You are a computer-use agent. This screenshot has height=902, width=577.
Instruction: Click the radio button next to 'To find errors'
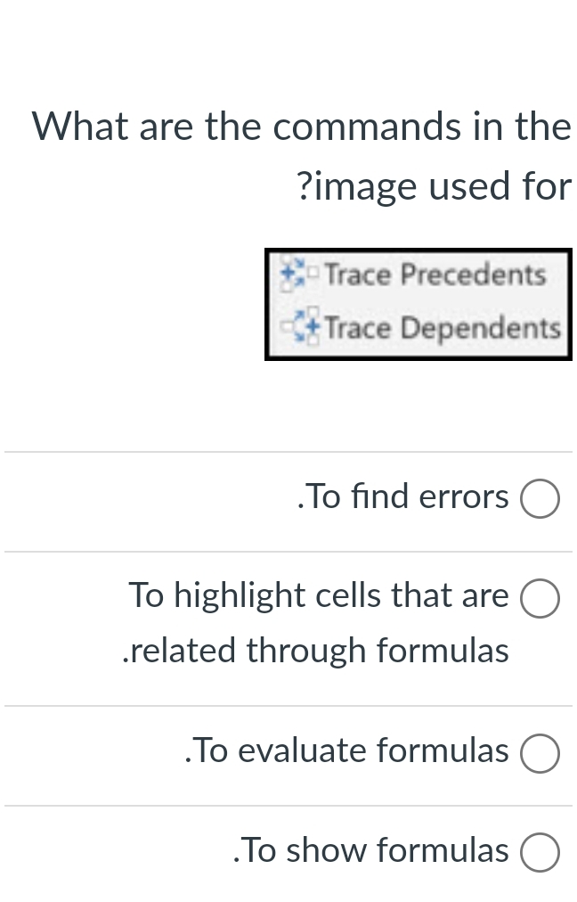(540, 498)
